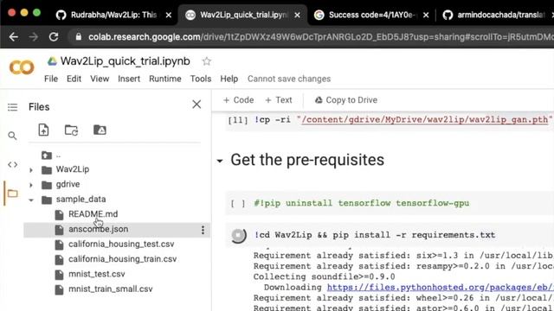Image resolution: width=554 pixels, height=311 pixels.
Task: Open the search sidebar icon
Action: pos(12,136)
